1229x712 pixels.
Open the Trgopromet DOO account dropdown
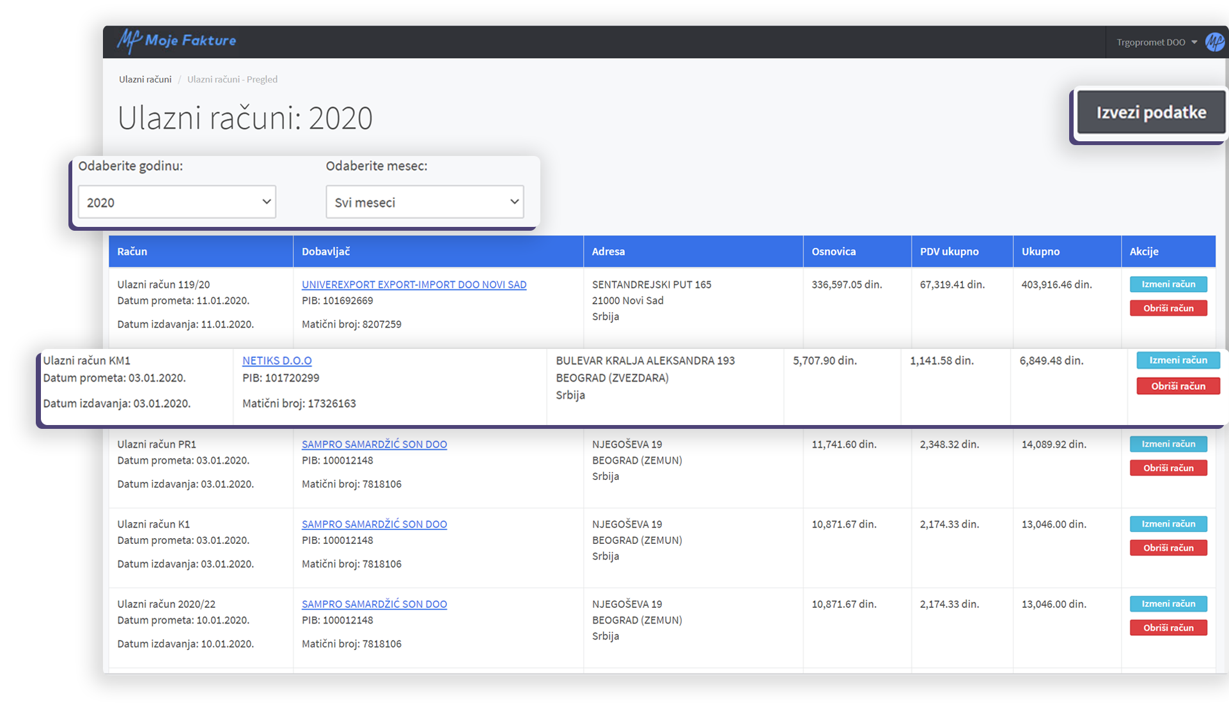click(1156, 42)
